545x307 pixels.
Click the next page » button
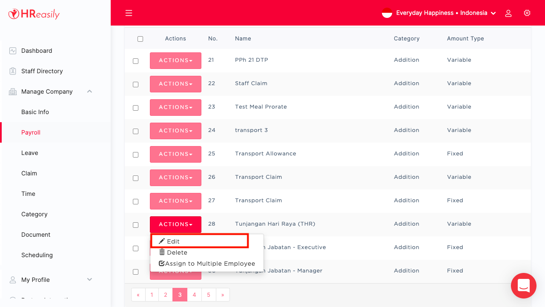[x=223, y=295]
